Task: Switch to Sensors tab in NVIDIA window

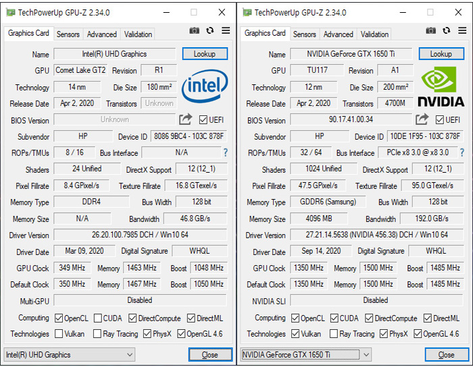Action: (x=305, y=34)
